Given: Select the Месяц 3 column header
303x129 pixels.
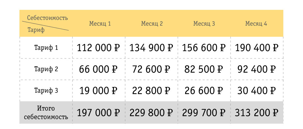Looking at the screenshot, I should 204,24.
